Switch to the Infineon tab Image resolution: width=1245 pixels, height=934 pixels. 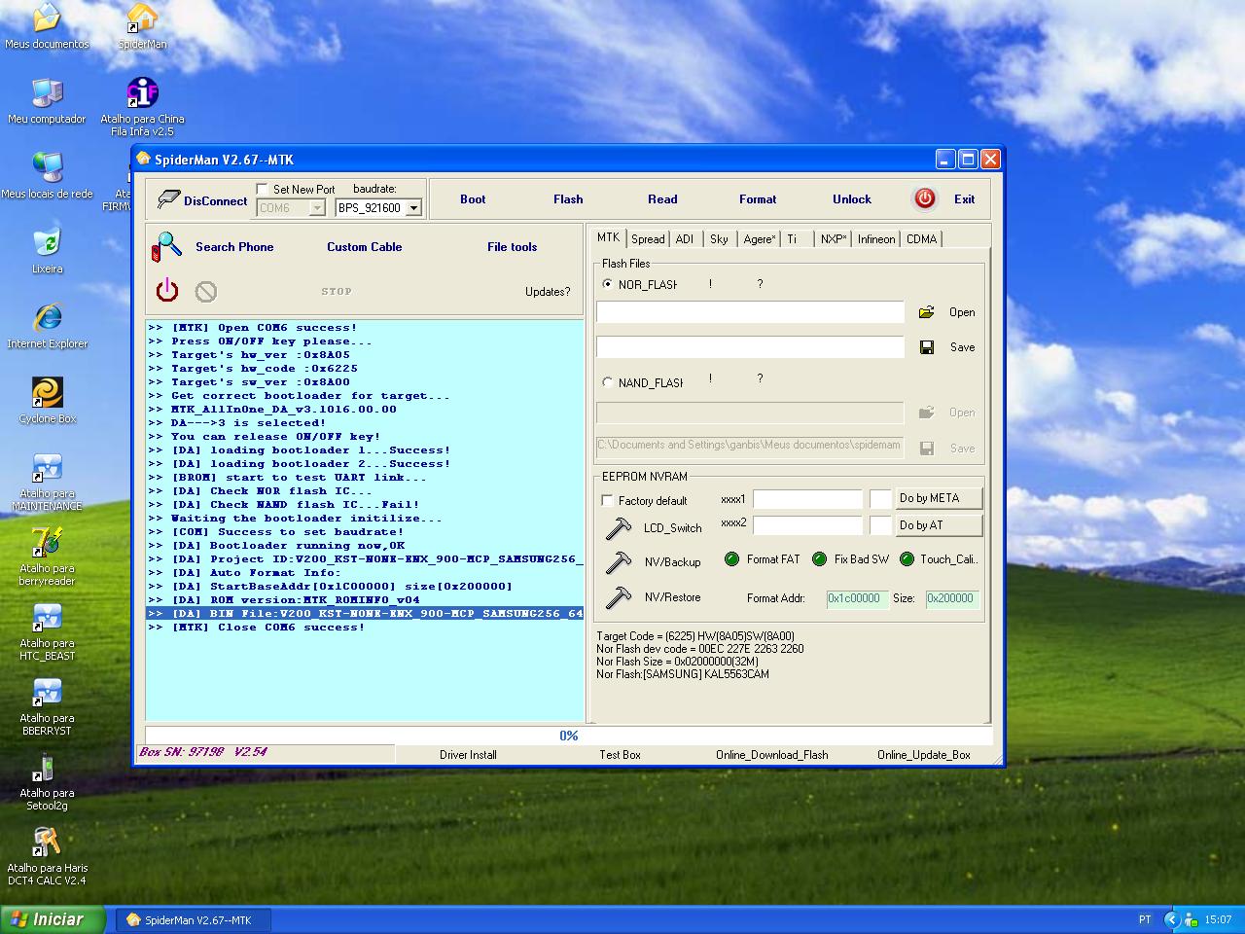tap(876, 239)
